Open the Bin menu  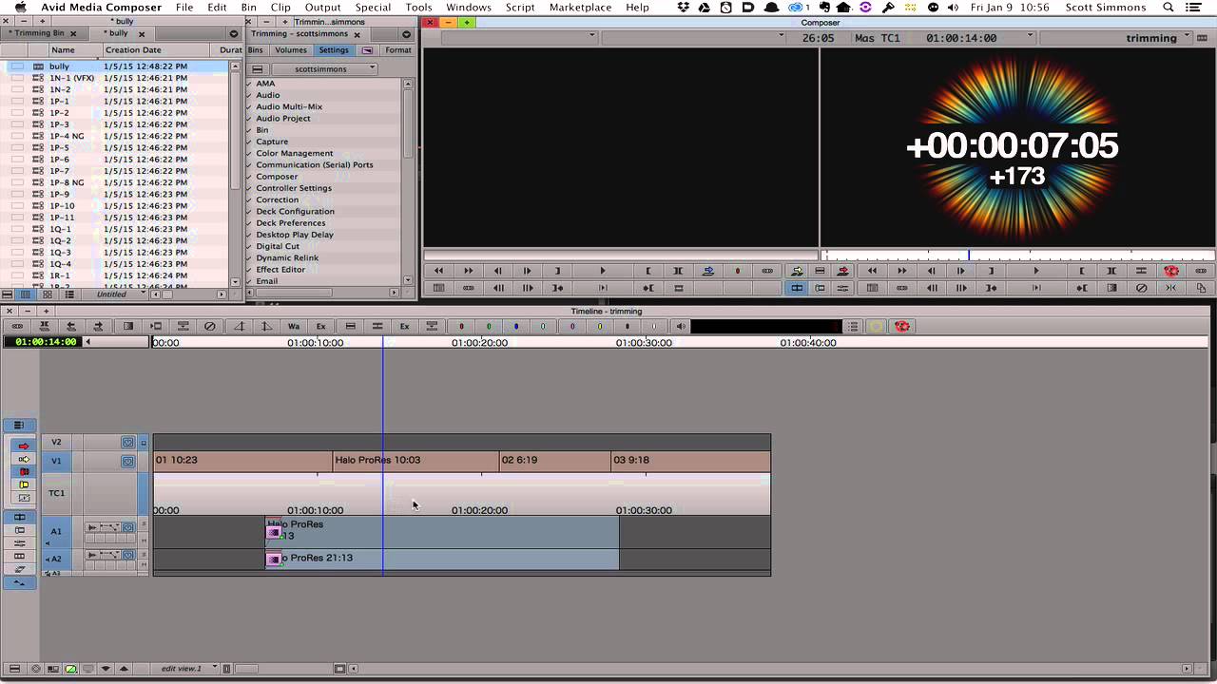click(248, 8)
